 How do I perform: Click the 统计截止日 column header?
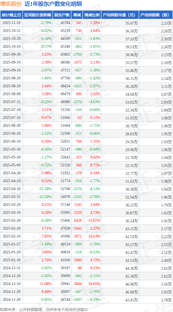11,15
